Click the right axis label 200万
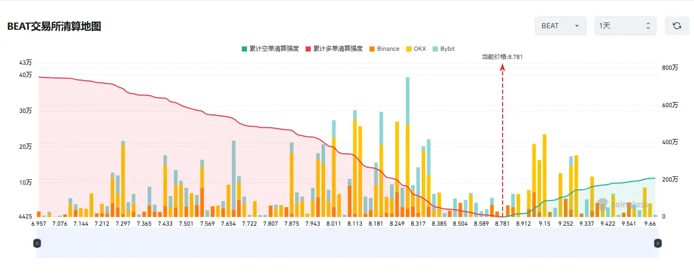 670,180
